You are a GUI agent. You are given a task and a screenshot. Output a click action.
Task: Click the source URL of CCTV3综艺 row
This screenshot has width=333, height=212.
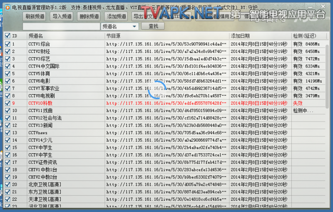tap(166, 59)
